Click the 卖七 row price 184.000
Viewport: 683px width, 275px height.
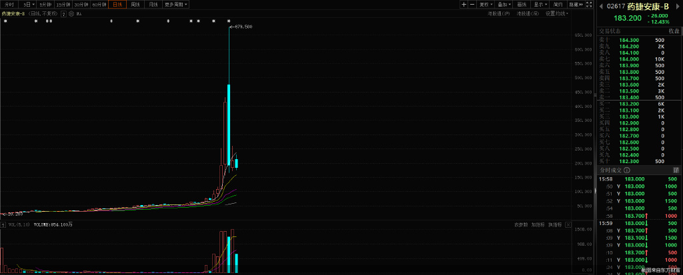pyautogui.click(x=628, y=59)
